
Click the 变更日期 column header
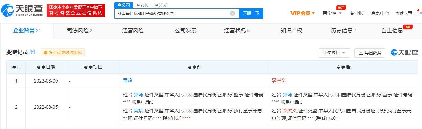tap(46, 67)
